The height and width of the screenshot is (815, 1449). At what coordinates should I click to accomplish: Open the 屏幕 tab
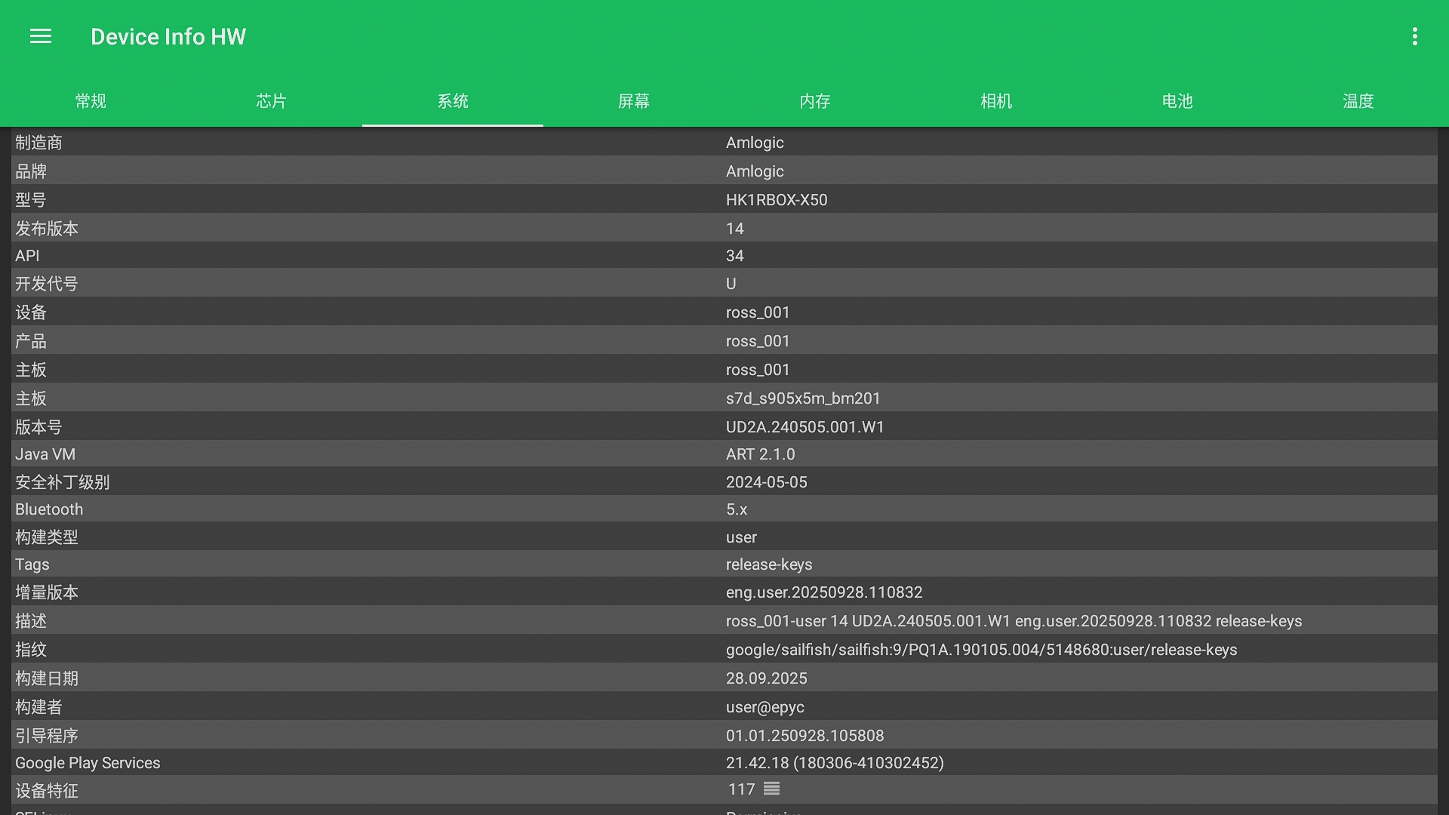634,101
